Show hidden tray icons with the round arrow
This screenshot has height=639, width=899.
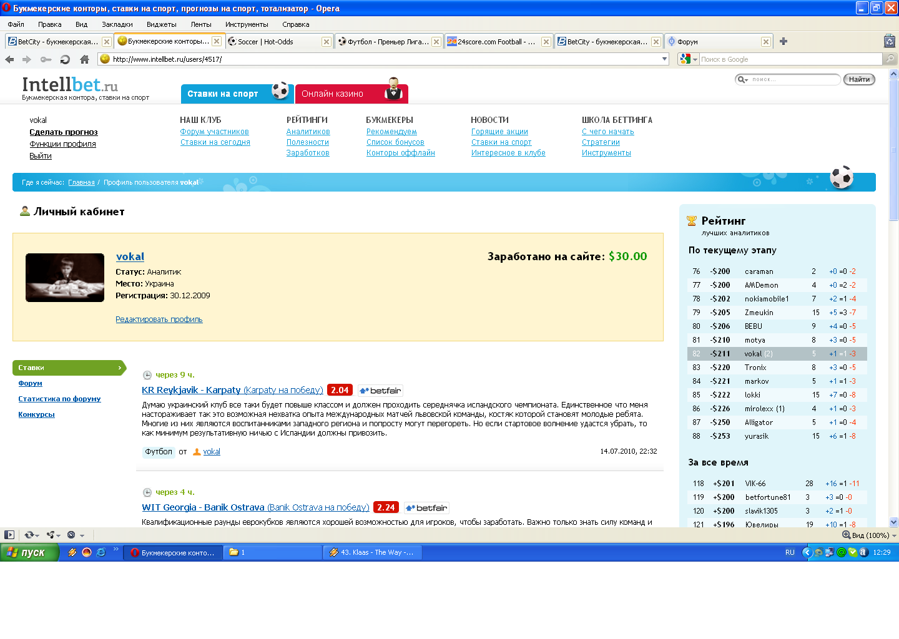(x=807, y=552)
